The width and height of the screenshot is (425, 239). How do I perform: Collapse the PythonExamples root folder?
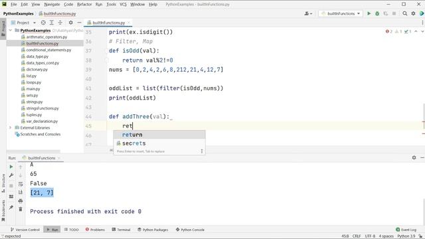[11, 31]
